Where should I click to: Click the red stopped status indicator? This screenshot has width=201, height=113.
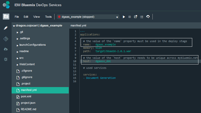pyautogui.click(x=59, y=17)
